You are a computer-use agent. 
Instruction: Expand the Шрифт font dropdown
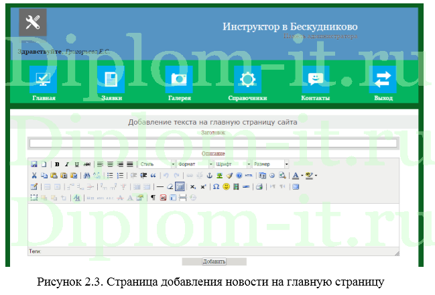coord(233,164)
